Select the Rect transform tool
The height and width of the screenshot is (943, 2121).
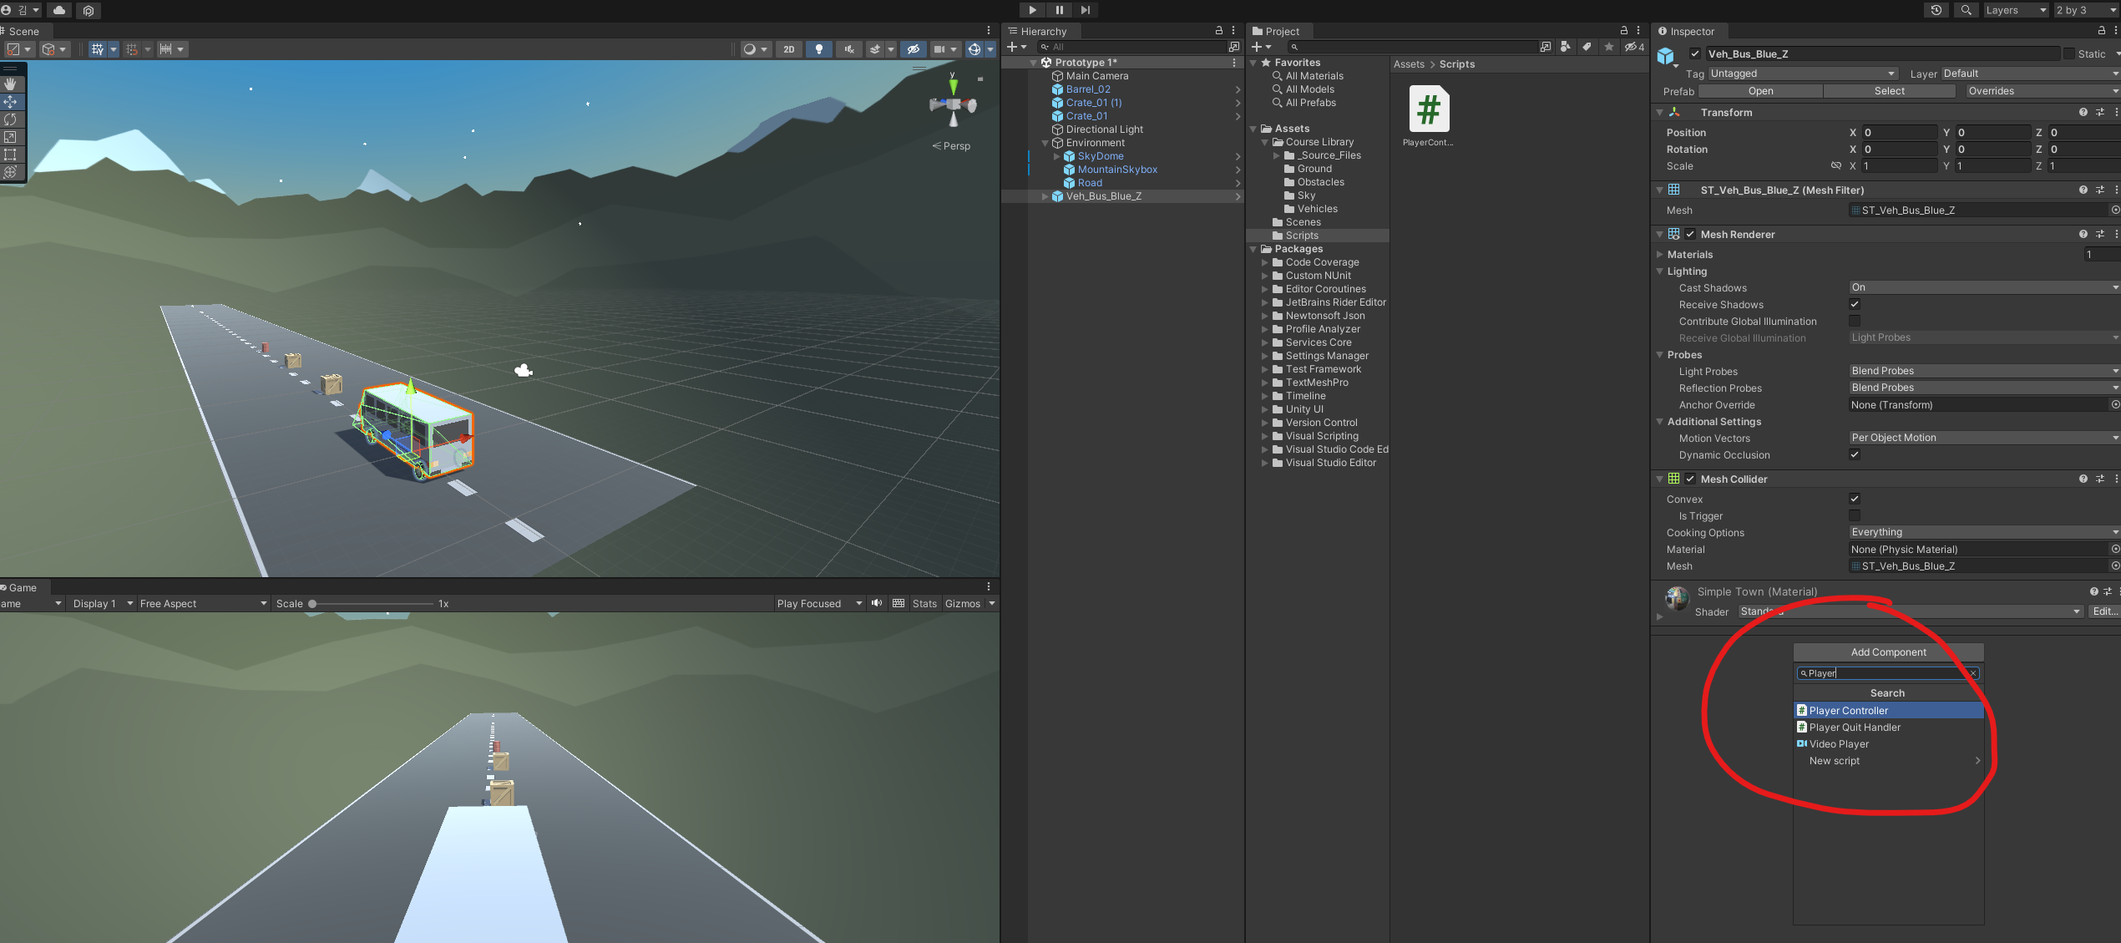(x=10, y=155)
